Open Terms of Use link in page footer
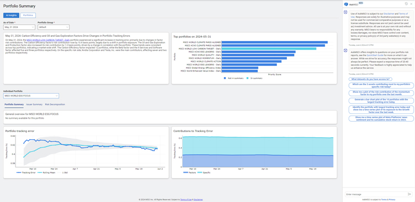The width and height of the screenshot is (415, 202). pyautogui.click(x=186, y=199)
